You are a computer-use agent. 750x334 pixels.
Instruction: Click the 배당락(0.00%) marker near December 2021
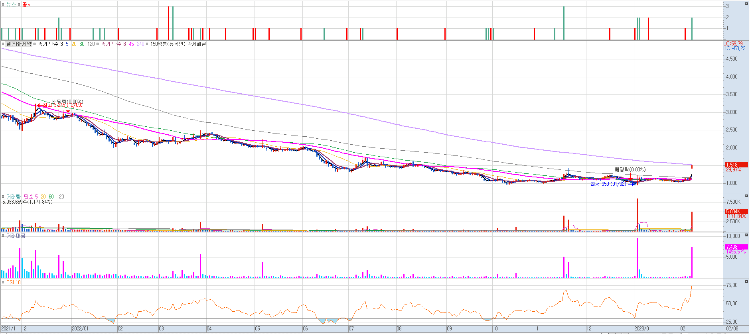point(68,102)
